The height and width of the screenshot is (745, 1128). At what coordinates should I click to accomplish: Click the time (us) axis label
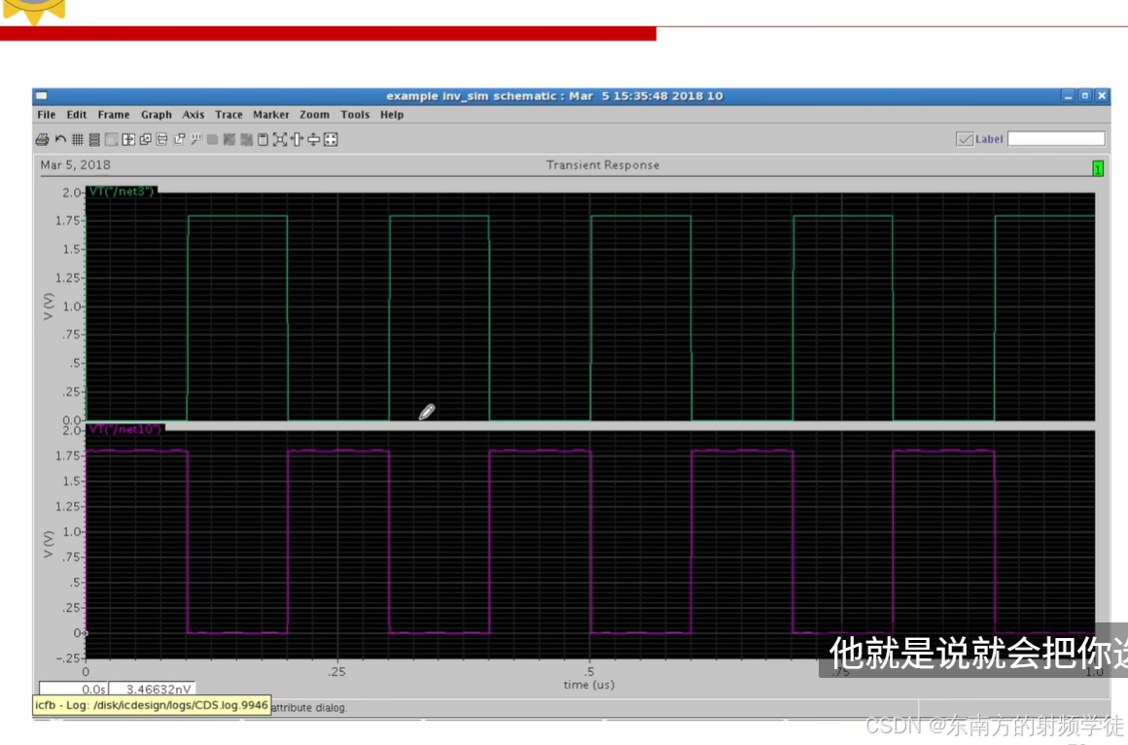588,685
